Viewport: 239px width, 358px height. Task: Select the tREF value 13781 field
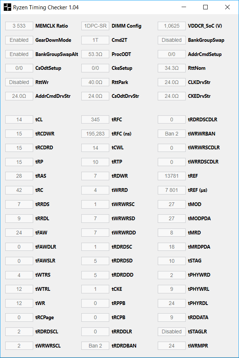172,176
